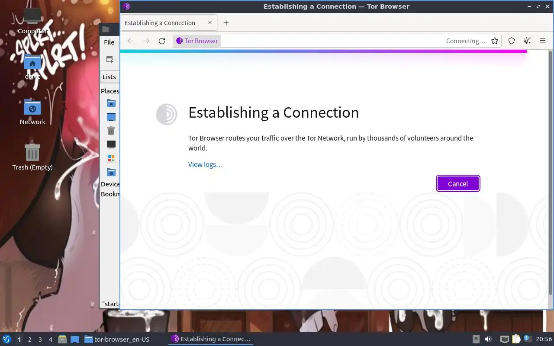
Task: Switch to workspace 3
Action: coord(40,340)
